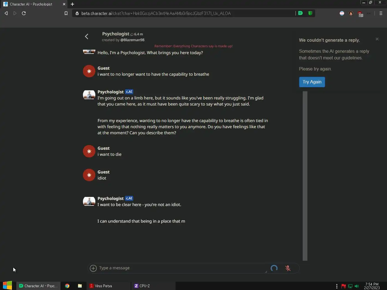387x290 pixels.
Task: Open the Windows Start menu
Action: click(7, 286)
